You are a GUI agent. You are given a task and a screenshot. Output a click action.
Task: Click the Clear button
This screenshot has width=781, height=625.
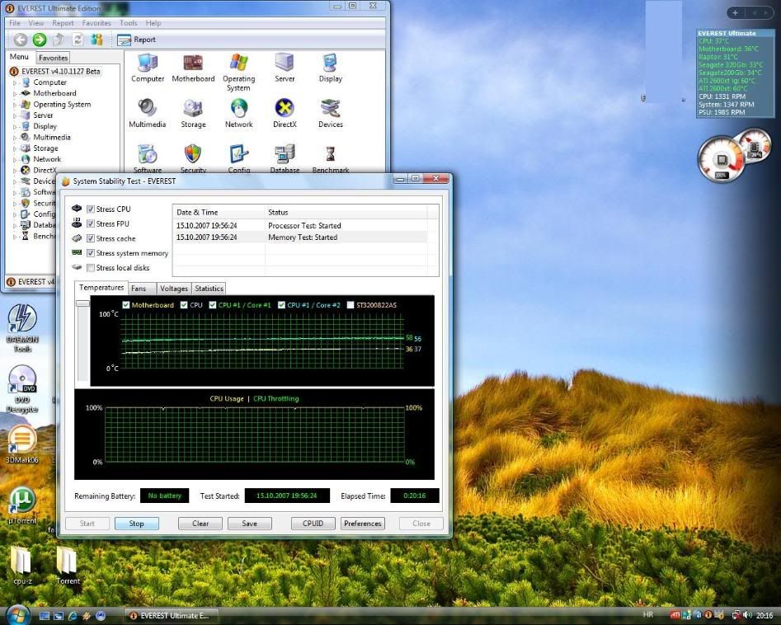(x=200, y=524)
